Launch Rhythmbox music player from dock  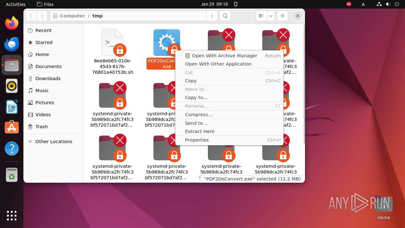point(12,86)
